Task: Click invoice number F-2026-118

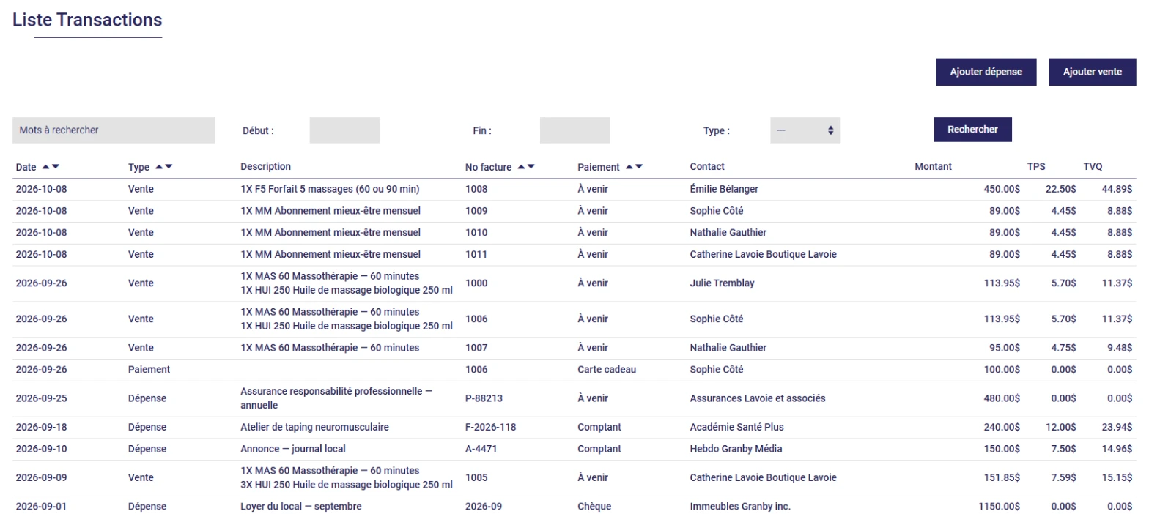Action: (x=491, y=427)
